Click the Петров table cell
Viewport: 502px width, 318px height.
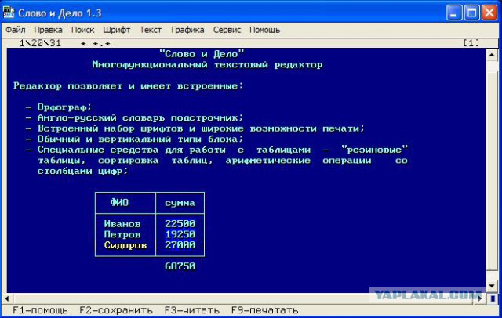122,235
